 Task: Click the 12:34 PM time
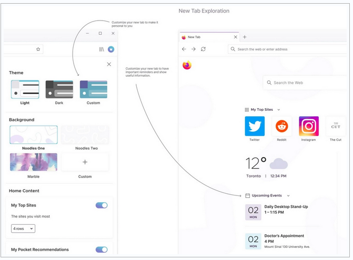pyautogui.click(x=278, y=176)
